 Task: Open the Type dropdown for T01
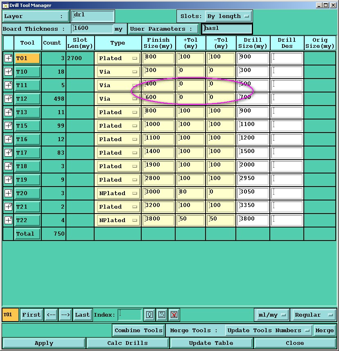click(x=118, y=58)
